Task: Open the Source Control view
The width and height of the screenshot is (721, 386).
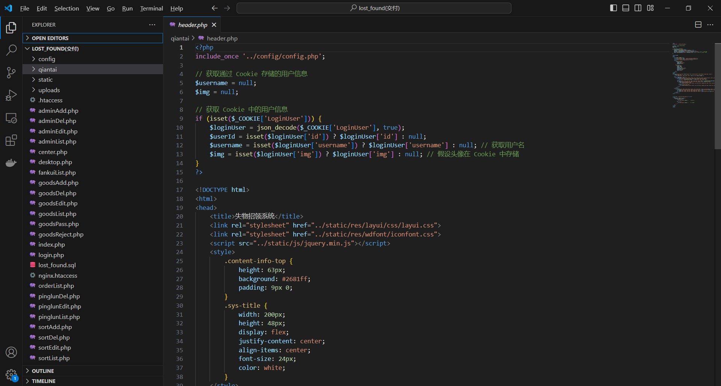Action: (x=11, y=72)
